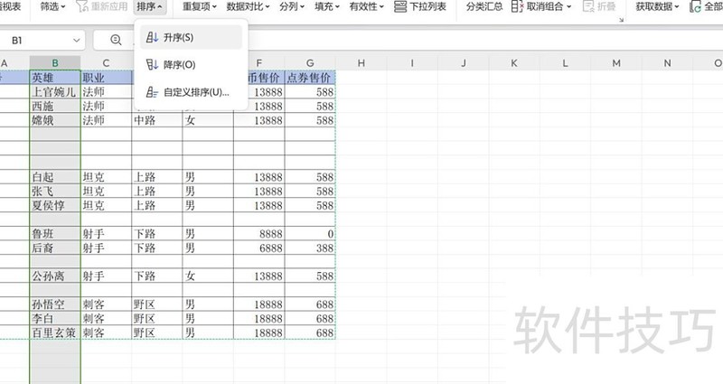The image size is (723, 384).
Task: Select the cell containing 鲁班
Action: click(55, 234)
